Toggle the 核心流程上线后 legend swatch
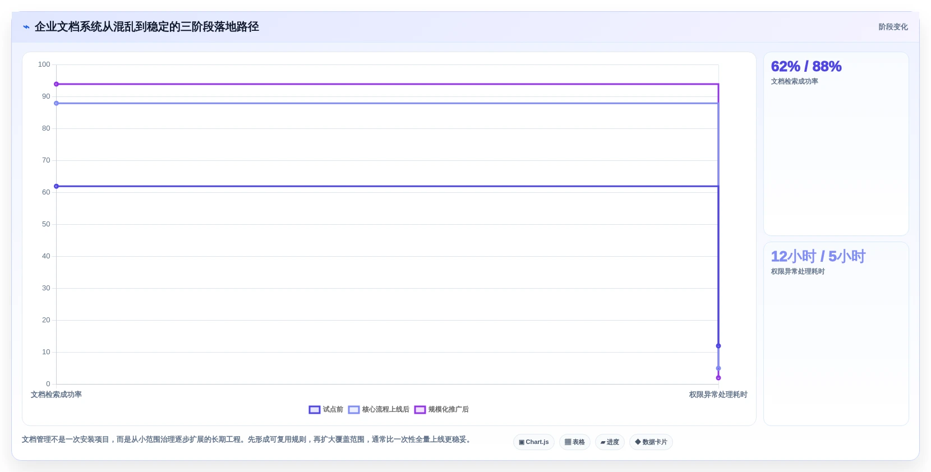Image resolution: width=931 pixels, height=472 pixels. tap(354, 410)
